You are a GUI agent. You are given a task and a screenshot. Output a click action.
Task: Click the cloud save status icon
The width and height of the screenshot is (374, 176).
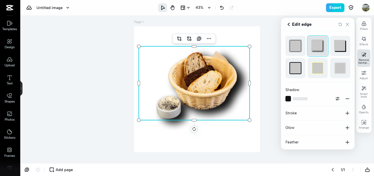29,8
